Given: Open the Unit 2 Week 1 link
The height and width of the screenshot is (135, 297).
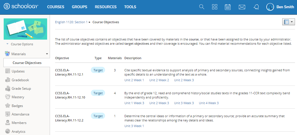Looking at the screenshot, I should [x=134, y=80].
